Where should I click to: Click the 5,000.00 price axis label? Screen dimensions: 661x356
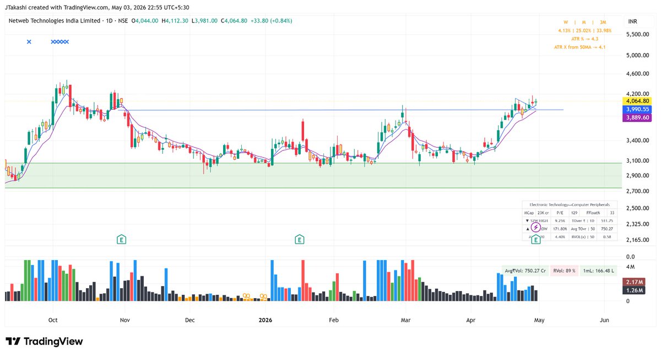click(x=638, y=55)
